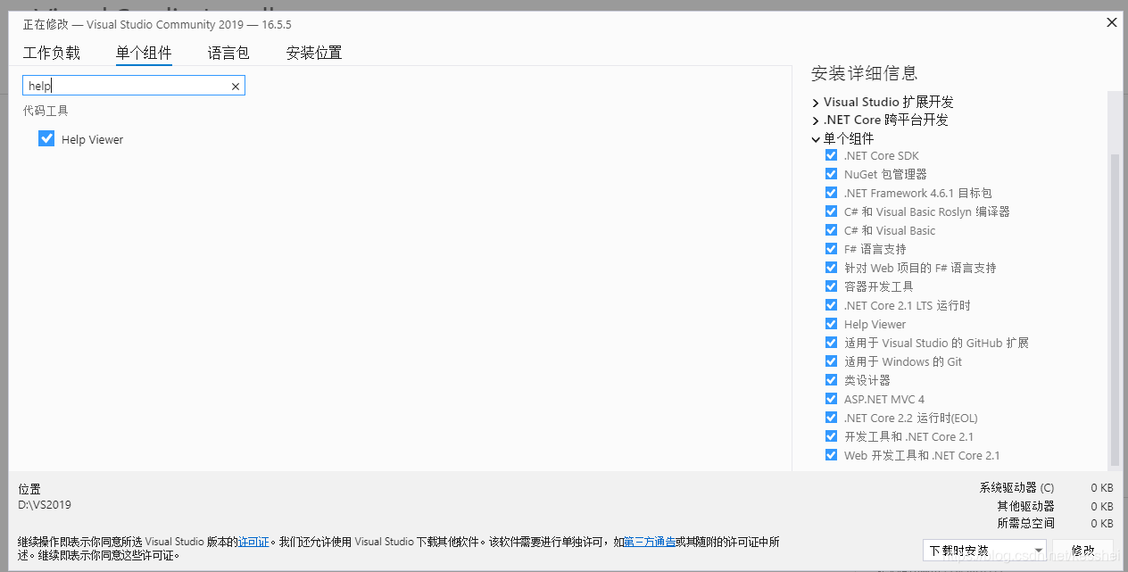Screen dimensions: 1128x572
Task: Open the 下载时安装 dropdown
Action: point(985,551)
